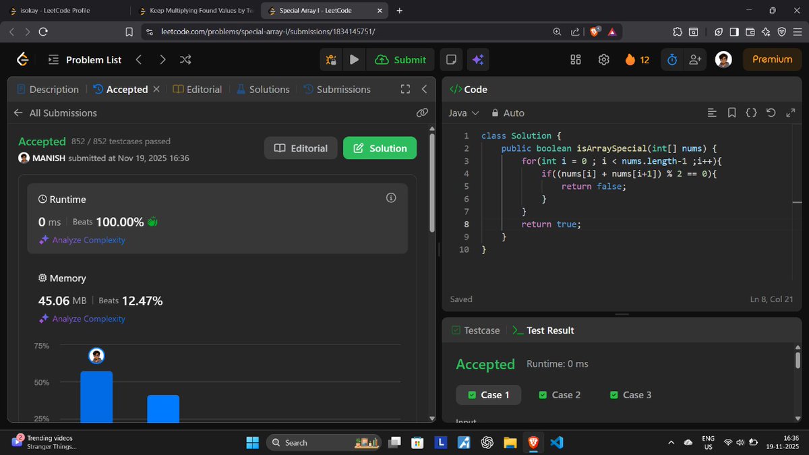Image resolution: width=809 pixels, height=455 pixels.
Task: Check the Case 2 test checkbox
Action: coord(541,394)
